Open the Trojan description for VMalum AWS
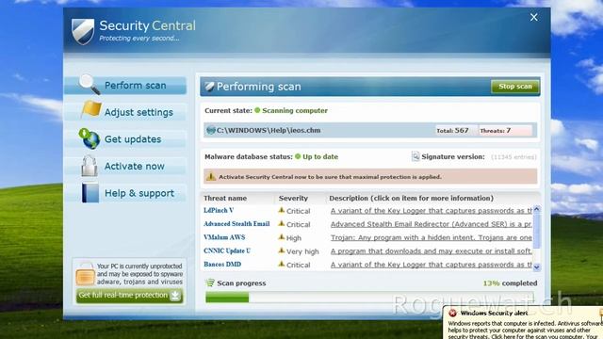 (x=432, y=237)
